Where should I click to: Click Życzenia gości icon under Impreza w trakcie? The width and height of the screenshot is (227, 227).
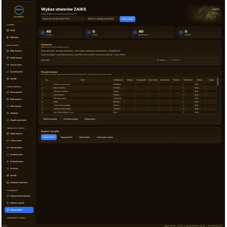8,154
